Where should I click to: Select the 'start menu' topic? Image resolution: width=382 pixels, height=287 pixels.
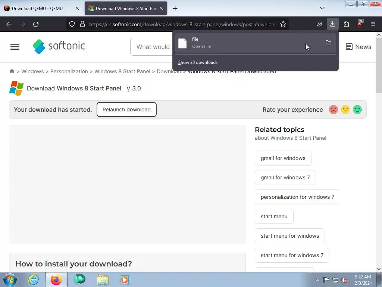274,216
